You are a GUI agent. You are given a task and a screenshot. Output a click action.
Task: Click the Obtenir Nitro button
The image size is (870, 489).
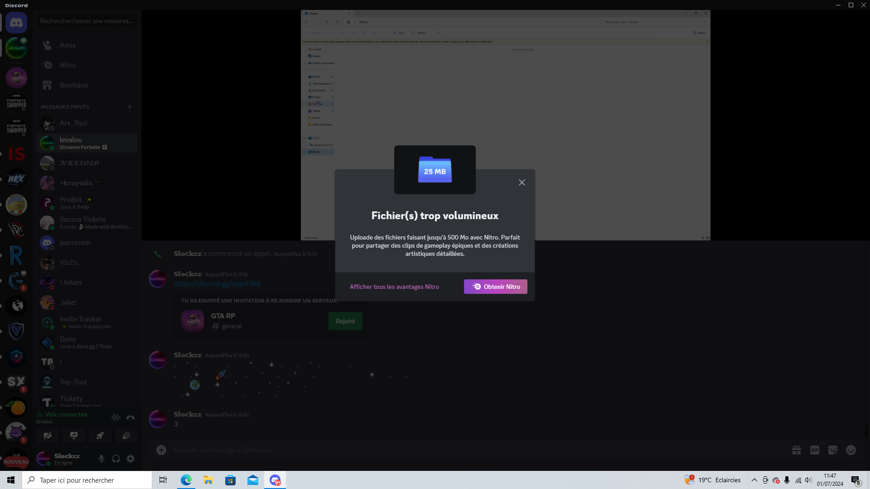[496, 287]
